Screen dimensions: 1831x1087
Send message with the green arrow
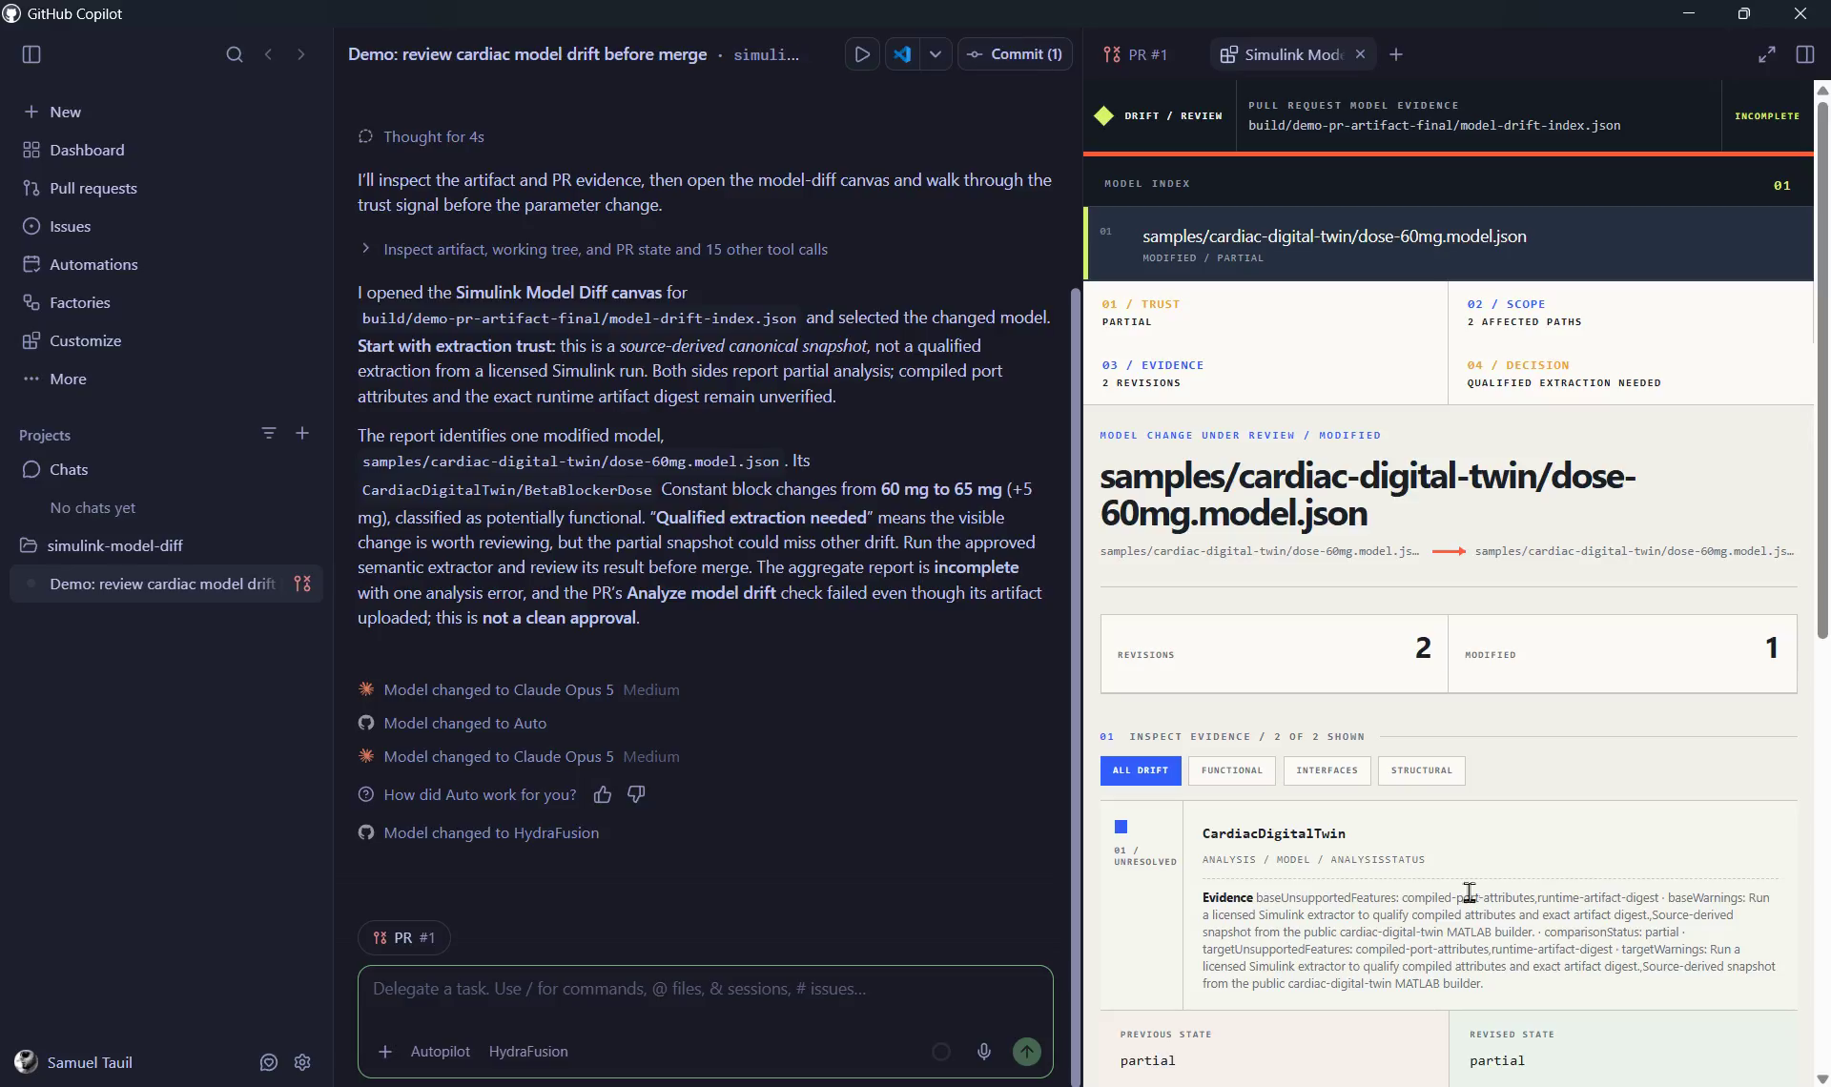1027,1052
